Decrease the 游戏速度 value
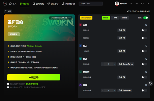The height and width of the screenshot is (101, 154). (102, 90)
